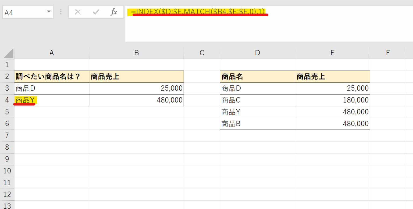Screen dimensions: 413x209
Task: Select row 2 header
Action: pos(7,77)
